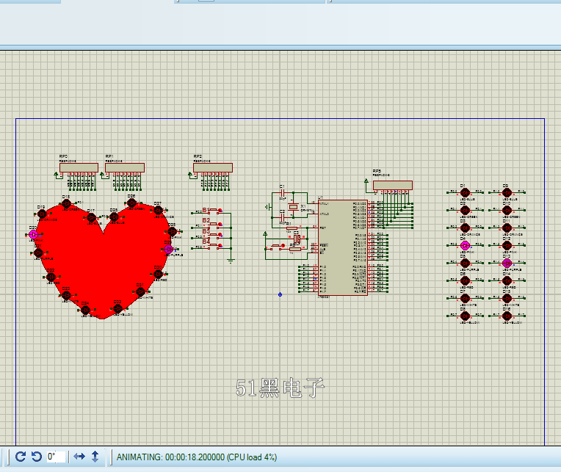The height and width of the screenshot is (472, 561).
Task: Select LED D17 in the heart notch
Action: coord(91,217)
